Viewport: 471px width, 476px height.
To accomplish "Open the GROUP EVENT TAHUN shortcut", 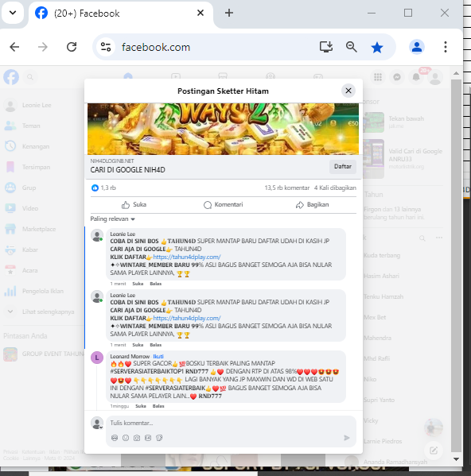I will click(44, 354).
